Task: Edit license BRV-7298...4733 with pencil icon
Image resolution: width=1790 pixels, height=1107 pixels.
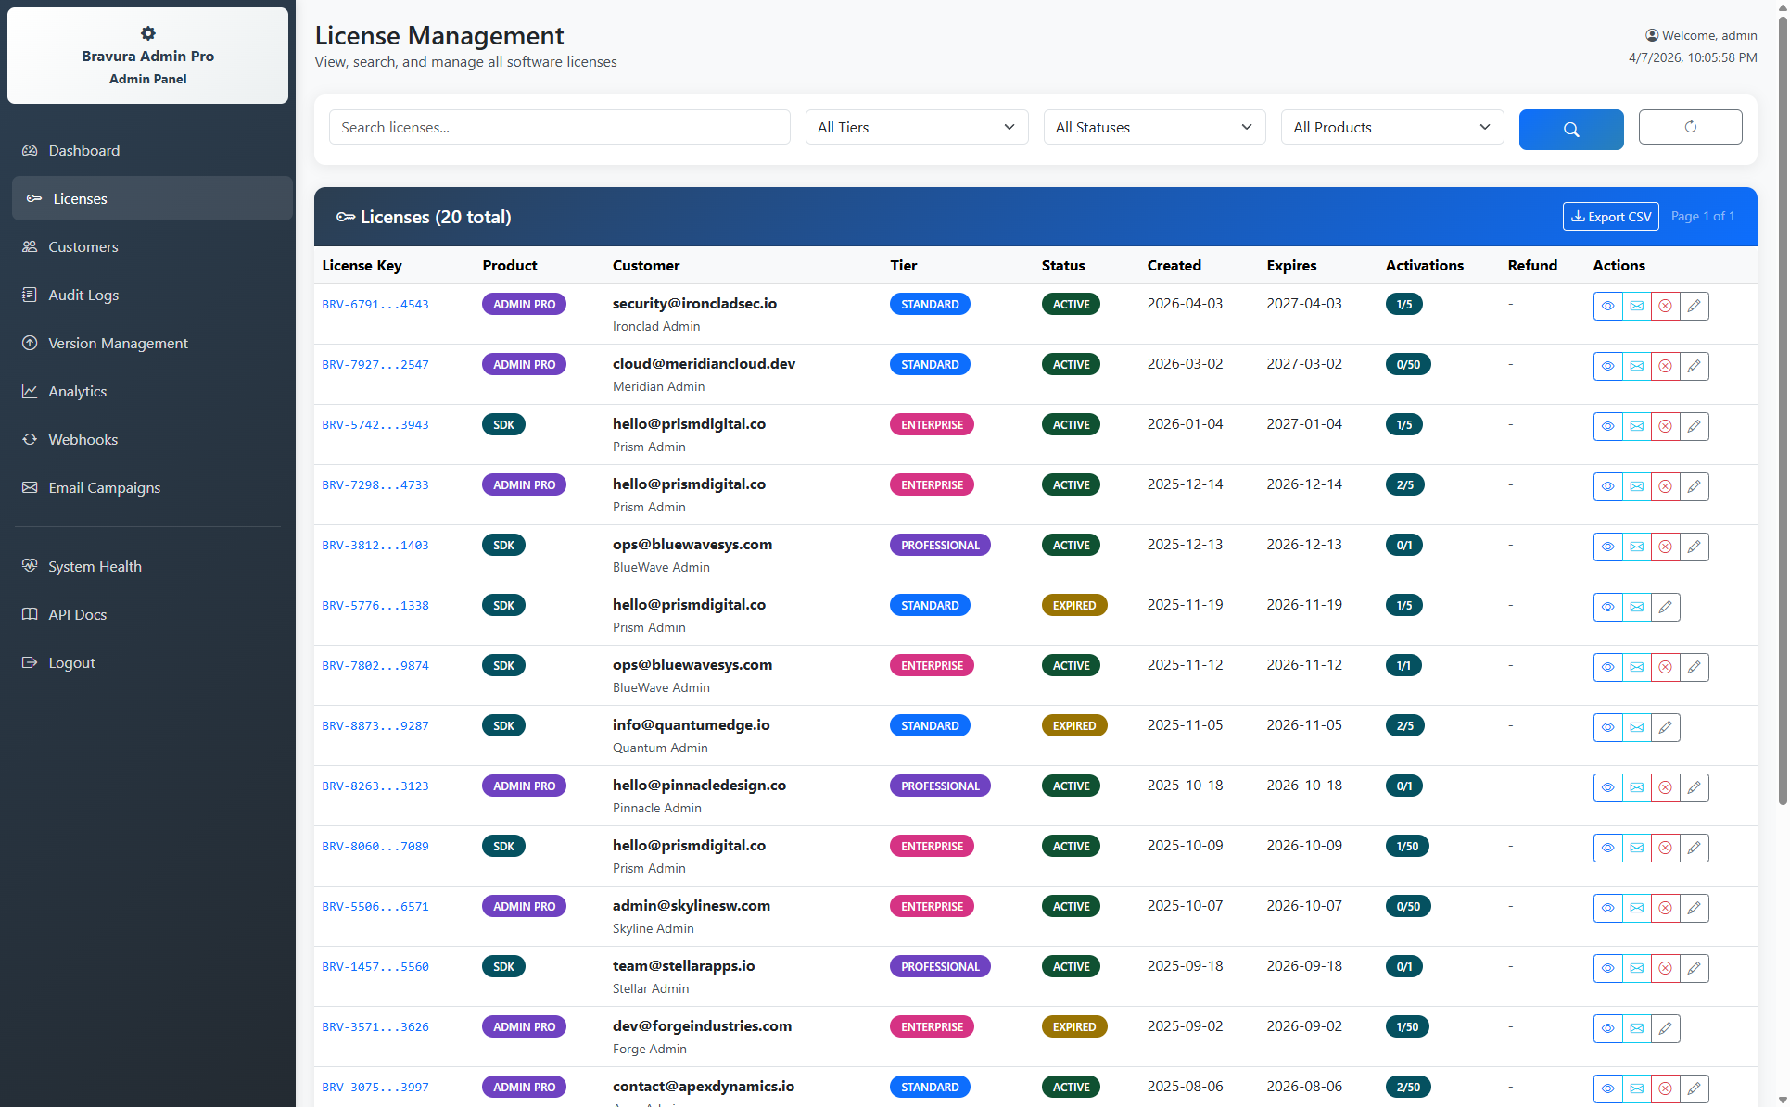Action: pyautogui.click(x=1694, y=486)
